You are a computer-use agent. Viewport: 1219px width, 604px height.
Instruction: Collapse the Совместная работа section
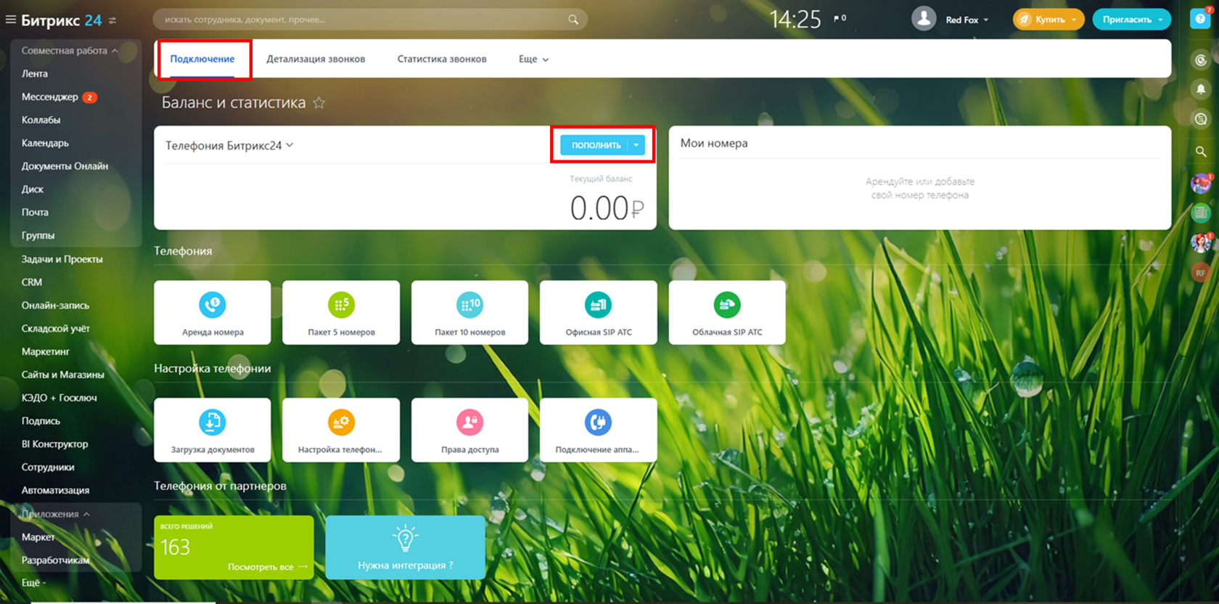click(69, 51)
